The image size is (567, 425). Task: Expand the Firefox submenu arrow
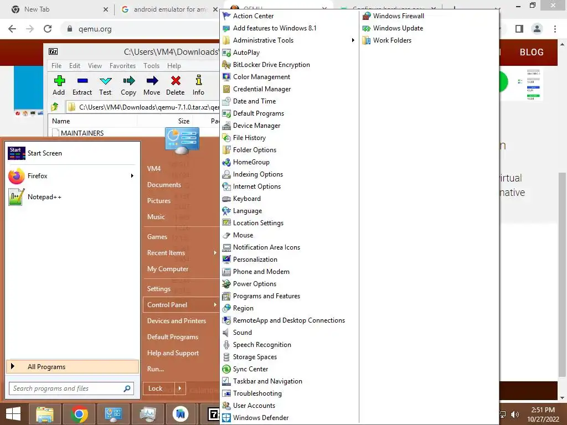pos(132,176)
